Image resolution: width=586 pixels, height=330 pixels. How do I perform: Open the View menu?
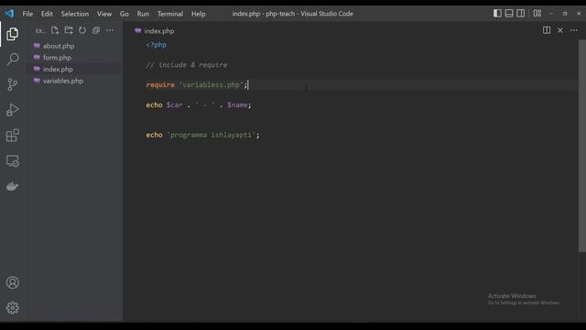point(104,14)
